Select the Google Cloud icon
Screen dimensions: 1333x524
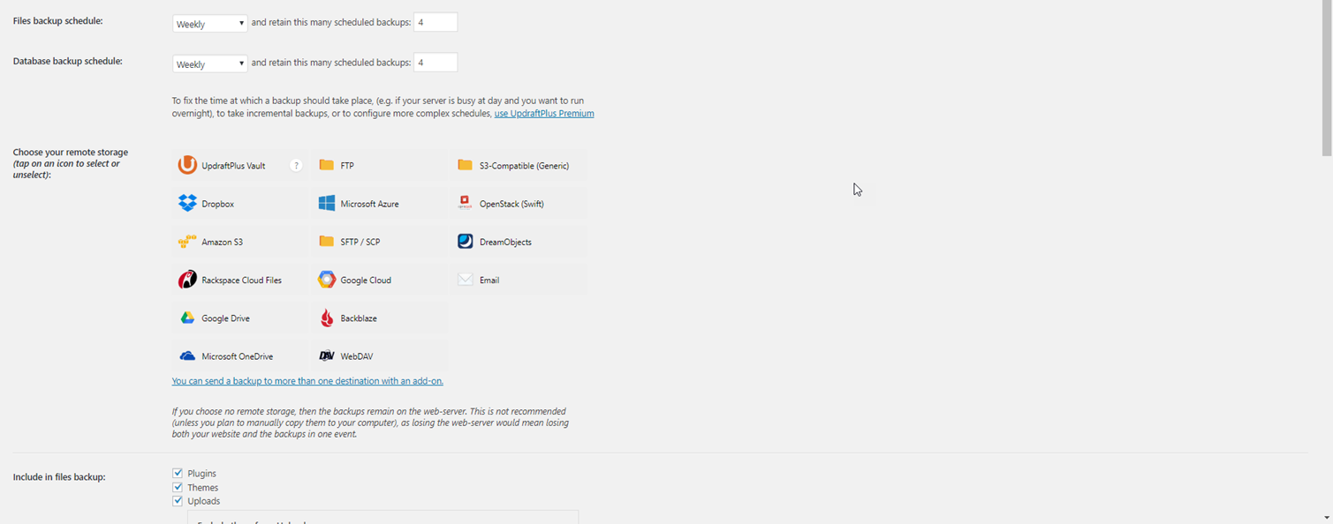[327, 280]
